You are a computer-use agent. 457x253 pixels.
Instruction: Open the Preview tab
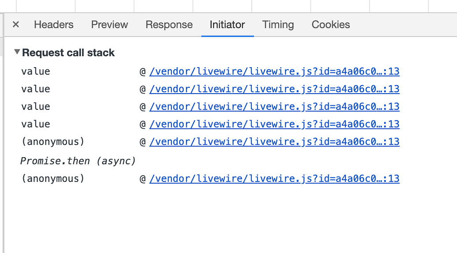(x=110, y=25)
